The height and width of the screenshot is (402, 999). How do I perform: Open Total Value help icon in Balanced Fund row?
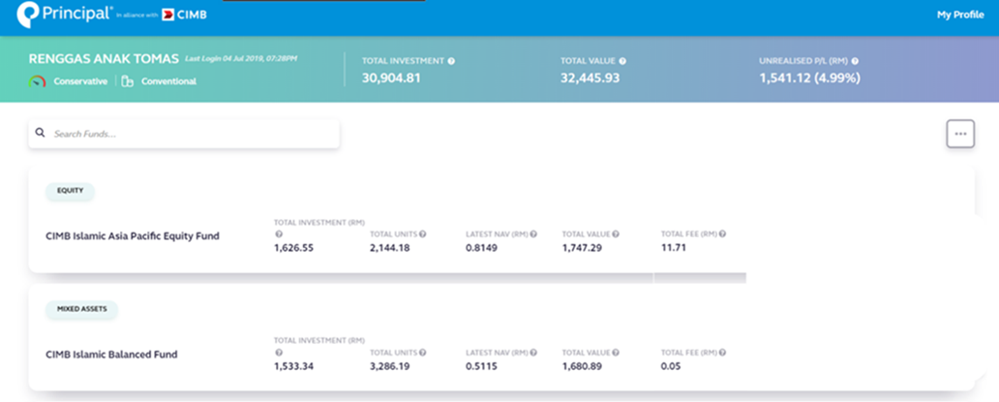coord(616,353)
